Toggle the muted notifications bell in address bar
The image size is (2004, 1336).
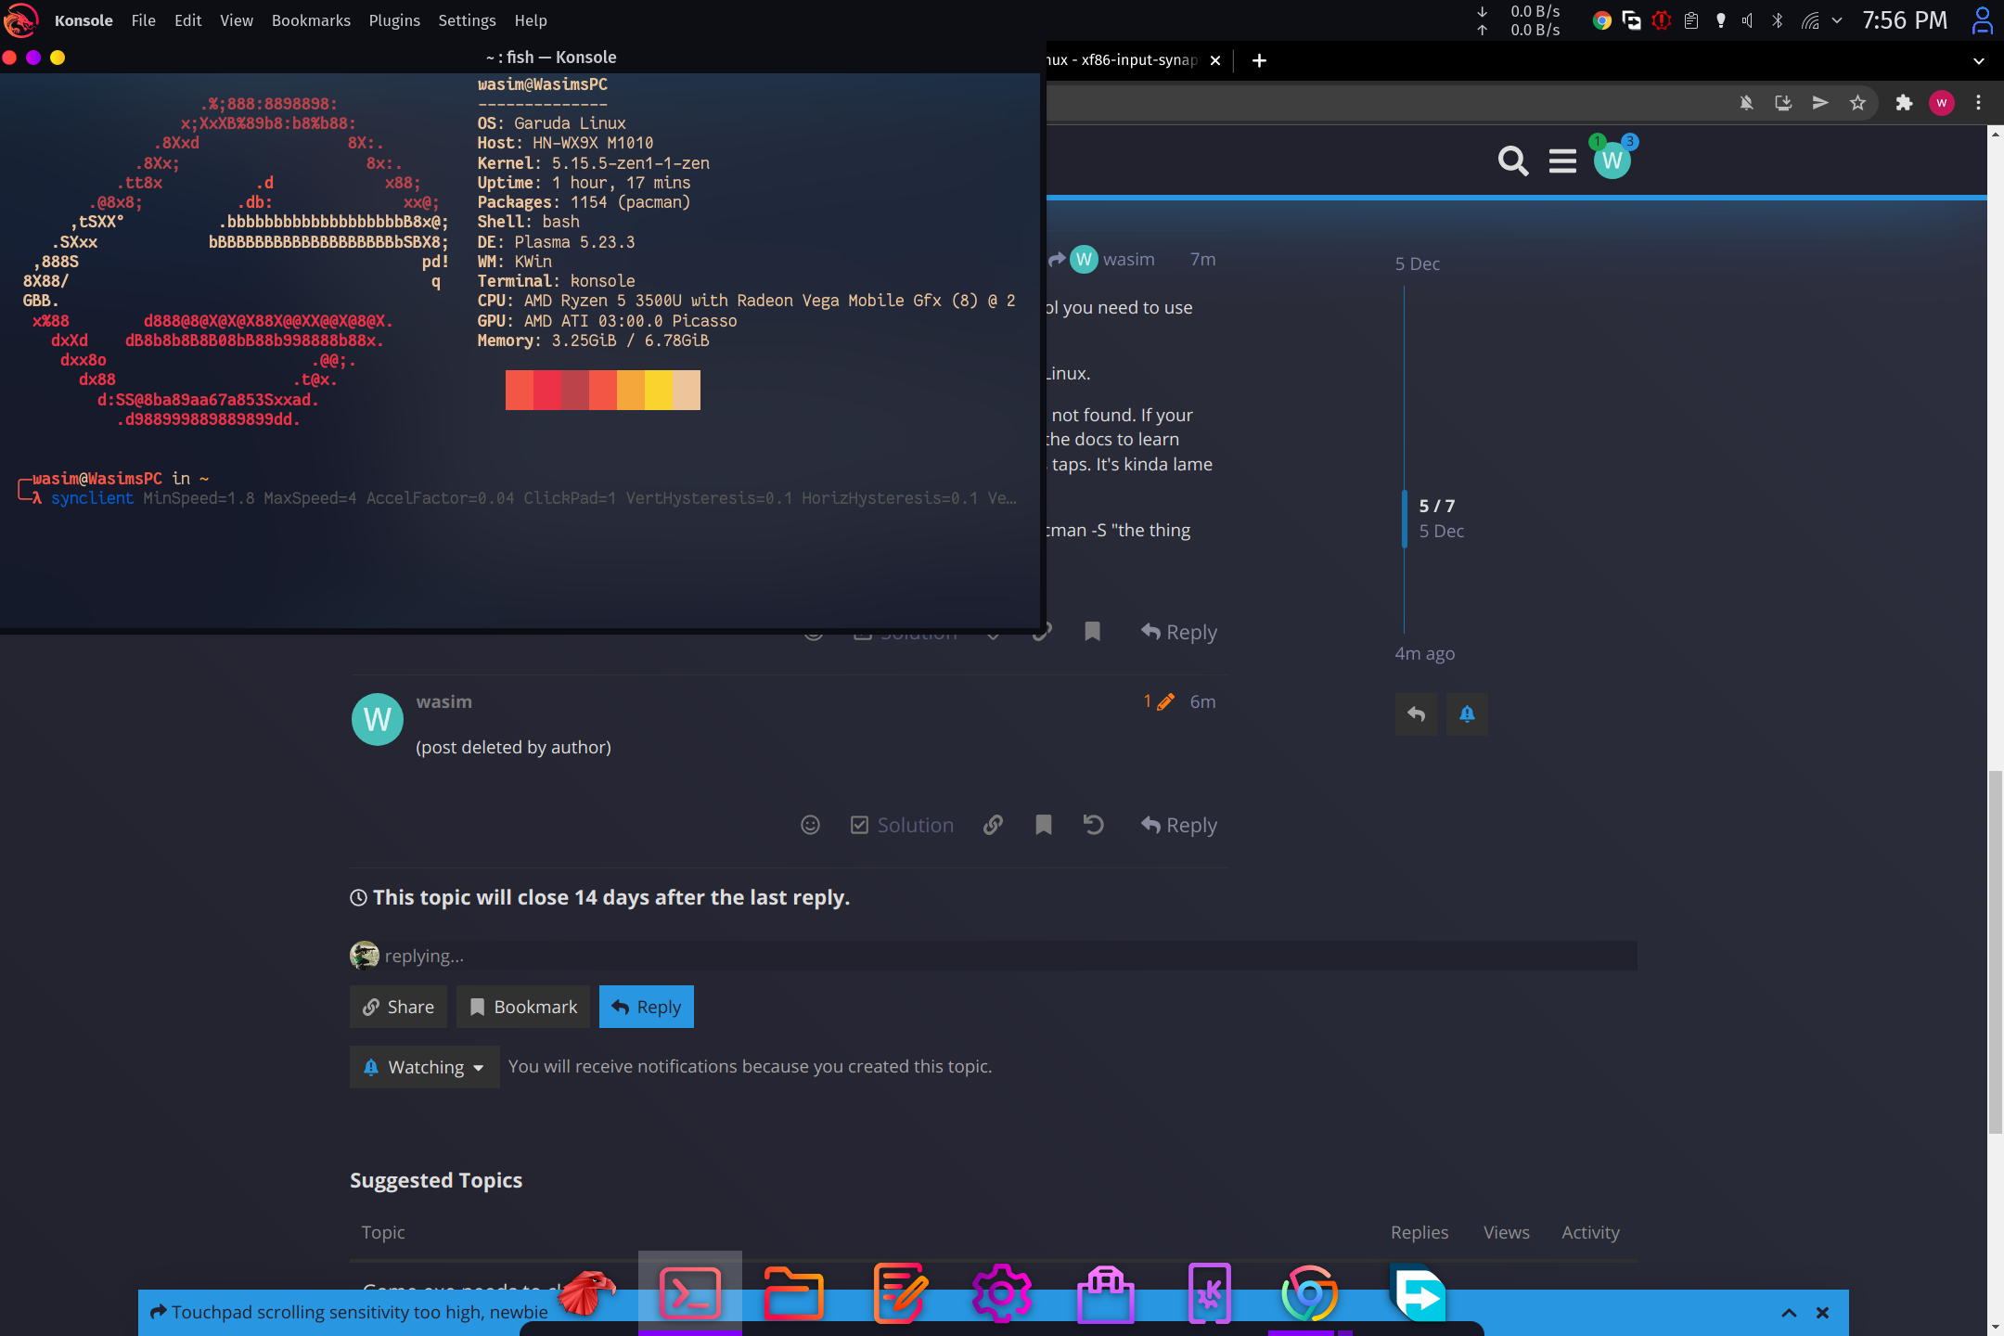1746,103
